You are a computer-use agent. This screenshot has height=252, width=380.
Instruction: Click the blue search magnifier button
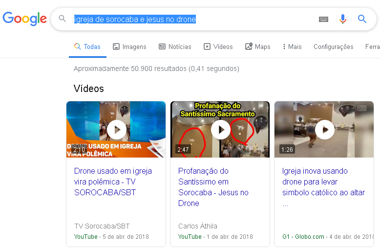tap(362, 19)
